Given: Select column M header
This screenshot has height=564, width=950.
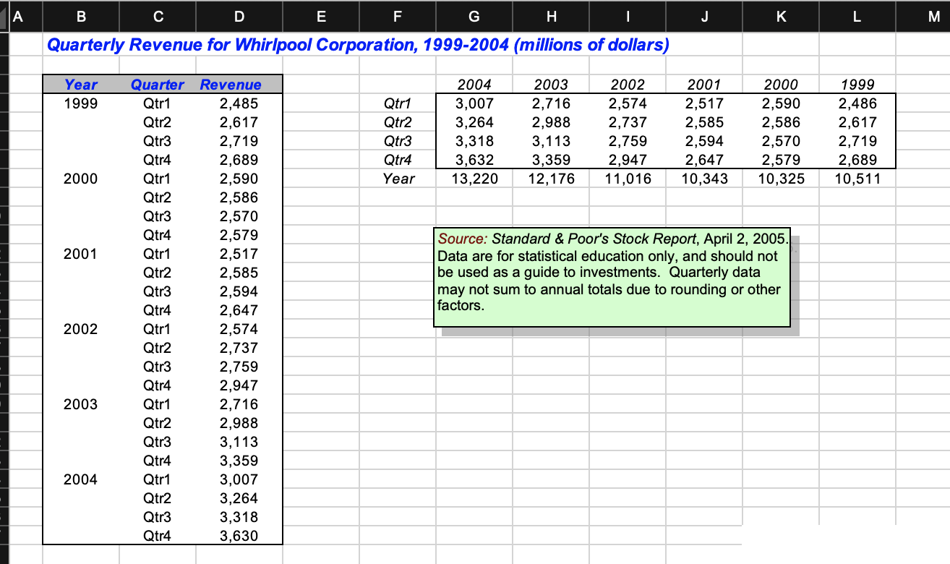Looking at the screenshot, I should pos(923,17).
